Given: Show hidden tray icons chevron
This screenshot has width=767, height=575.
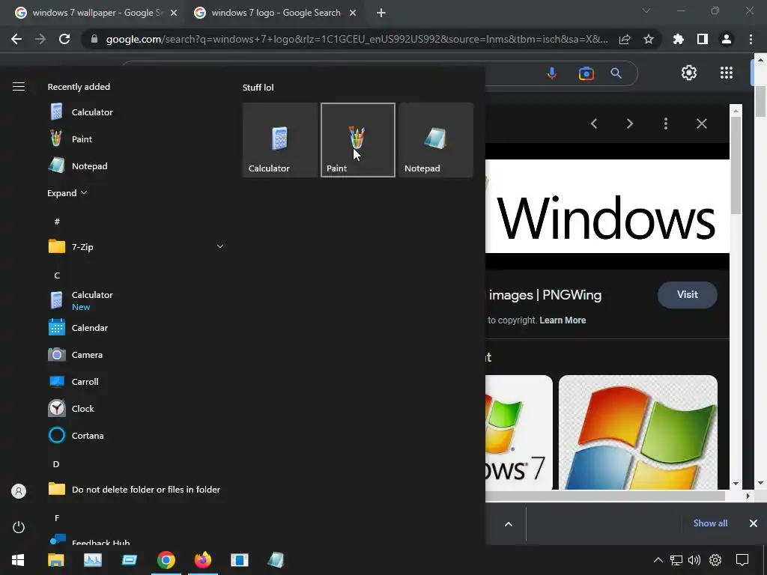Looking at the screenshot, I should point(658,560).
